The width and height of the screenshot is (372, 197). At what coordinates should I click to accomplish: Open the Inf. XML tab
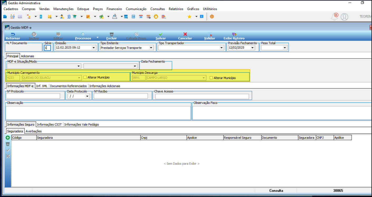(x=41, y=86)
